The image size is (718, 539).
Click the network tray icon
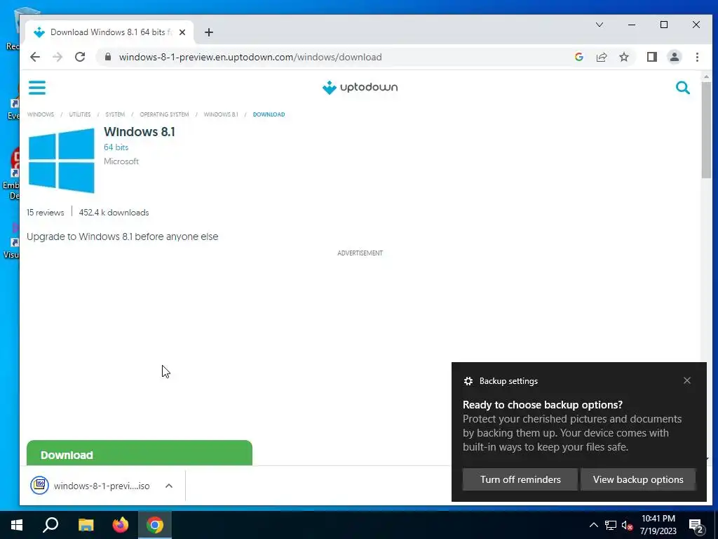point(611,525)
